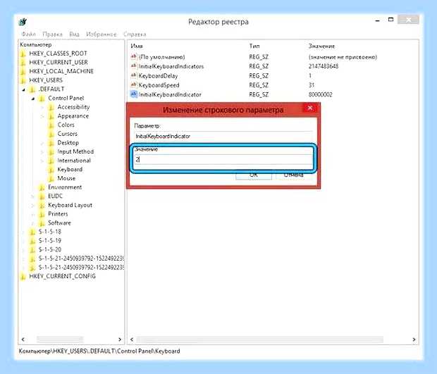
Task: Select the Mouse folder icon
Action: [51, 178]
